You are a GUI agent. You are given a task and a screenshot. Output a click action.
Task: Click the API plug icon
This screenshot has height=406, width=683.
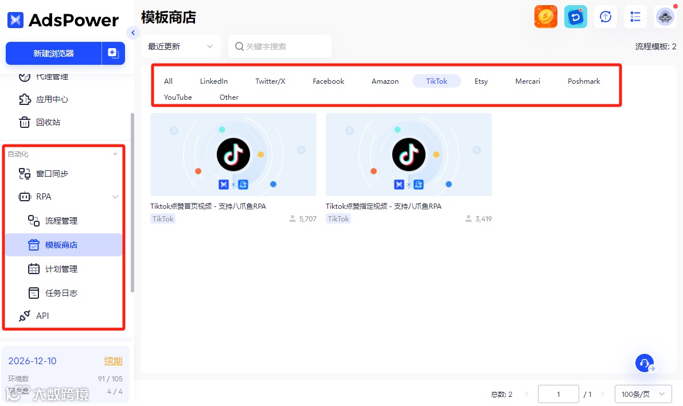pyautogui.click(x=25, y=316)
